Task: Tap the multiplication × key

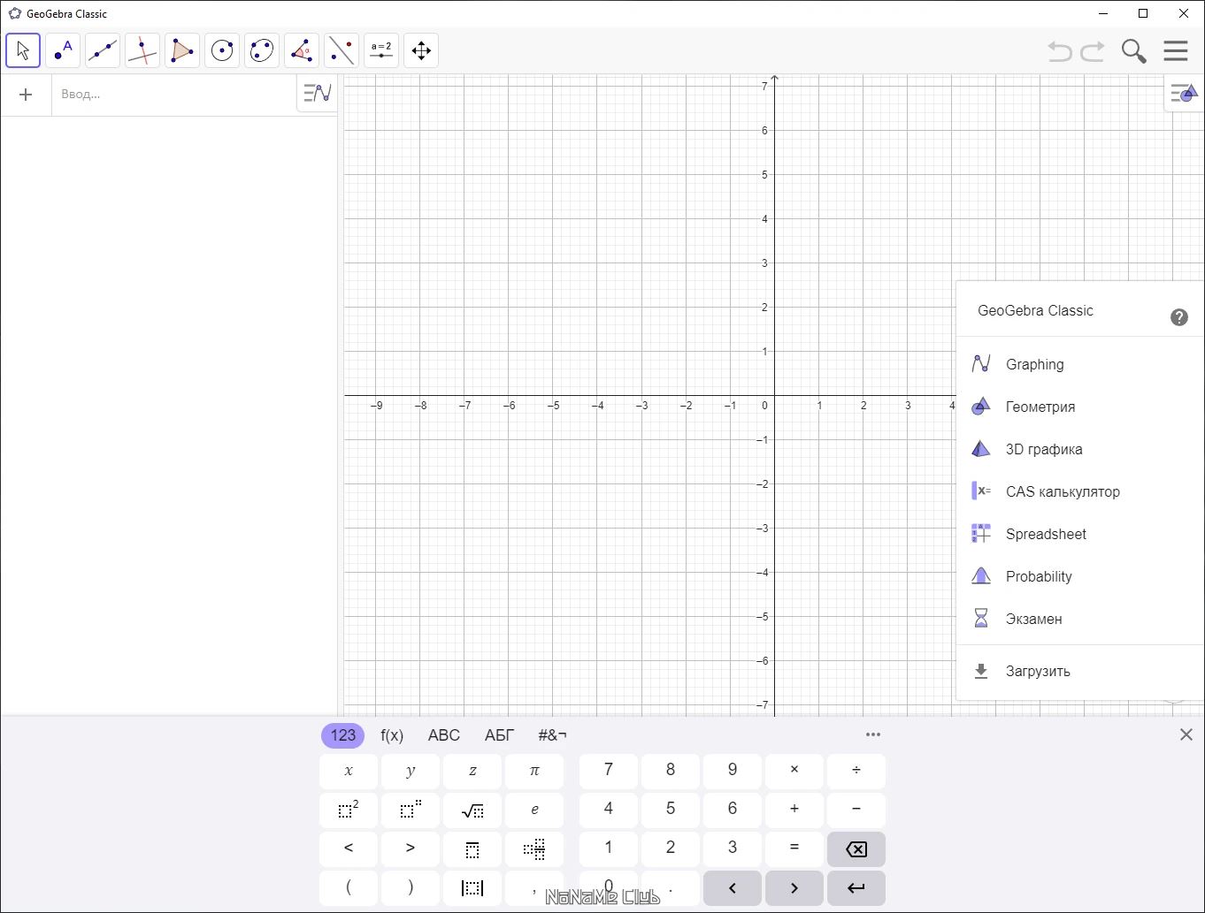Action: click(794, 771)
